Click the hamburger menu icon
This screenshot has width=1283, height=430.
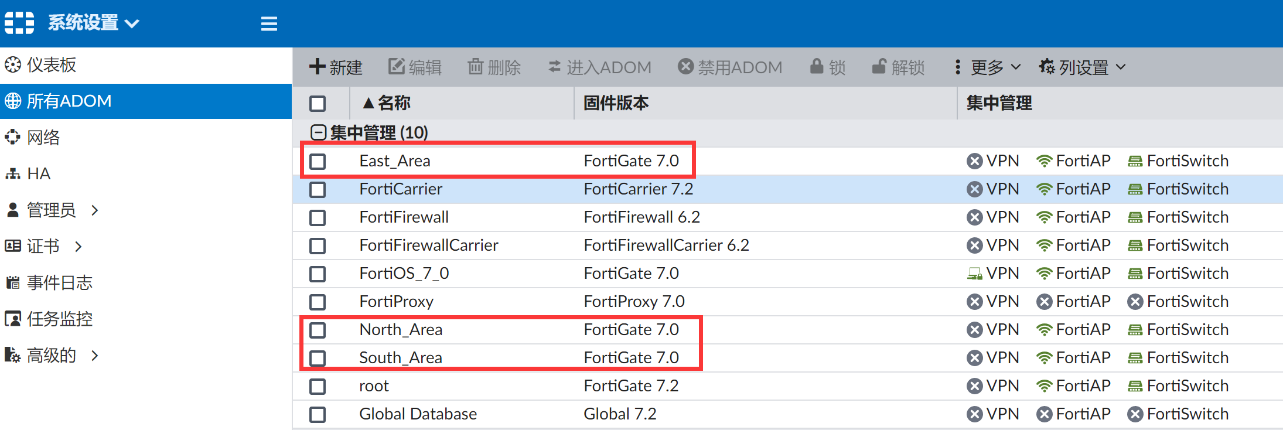(269, 23)
